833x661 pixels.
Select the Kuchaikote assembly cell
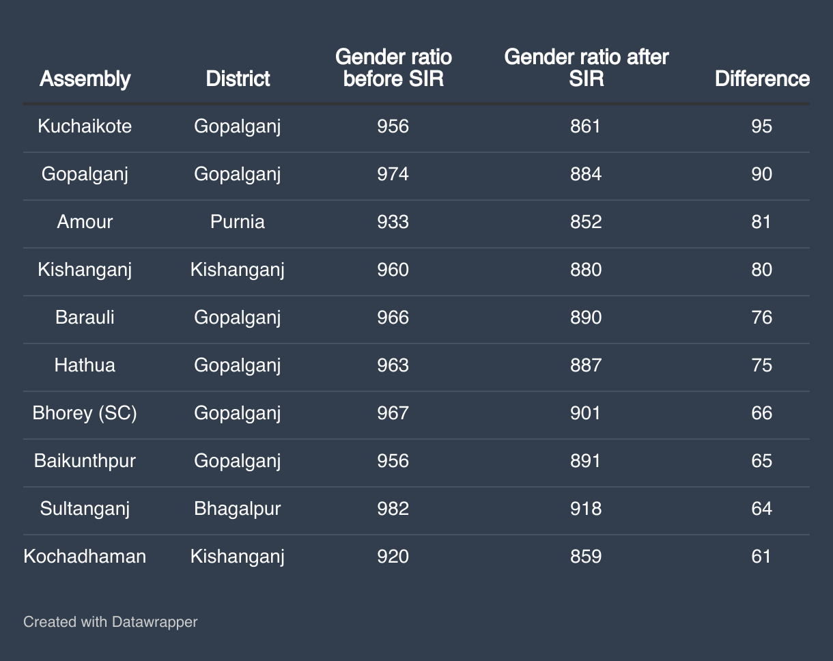click(x=85, y=126)
